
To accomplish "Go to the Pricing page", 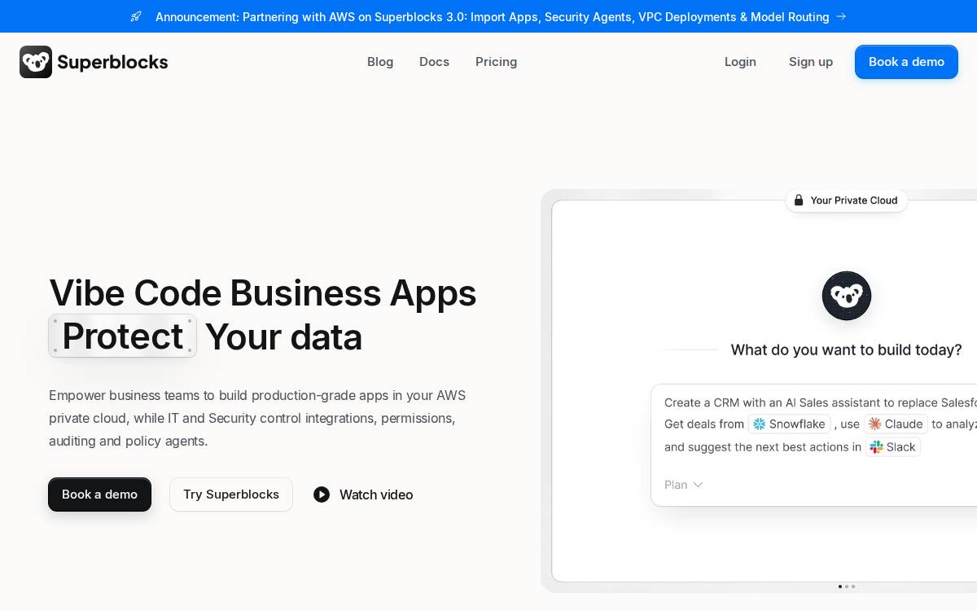I will tap(496, 62).
